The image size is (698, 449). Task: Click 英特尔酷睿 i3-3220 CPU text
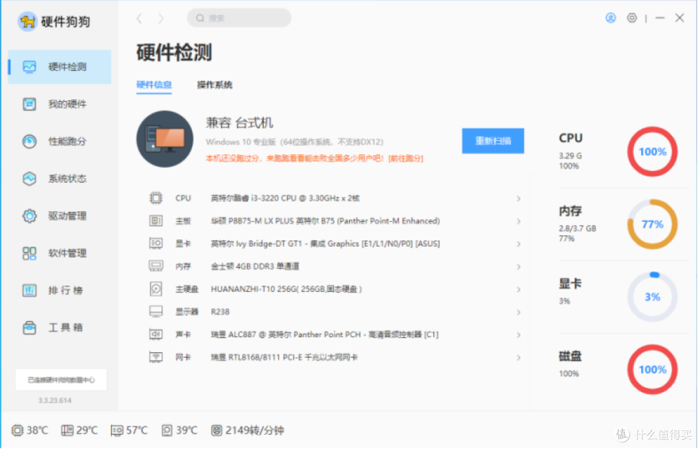(286, 198)
